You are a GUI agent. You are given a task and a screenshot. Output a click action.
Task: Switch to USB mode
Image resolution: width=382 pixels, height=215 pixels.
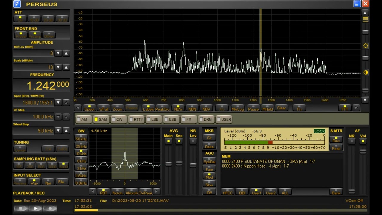[171, 119]
